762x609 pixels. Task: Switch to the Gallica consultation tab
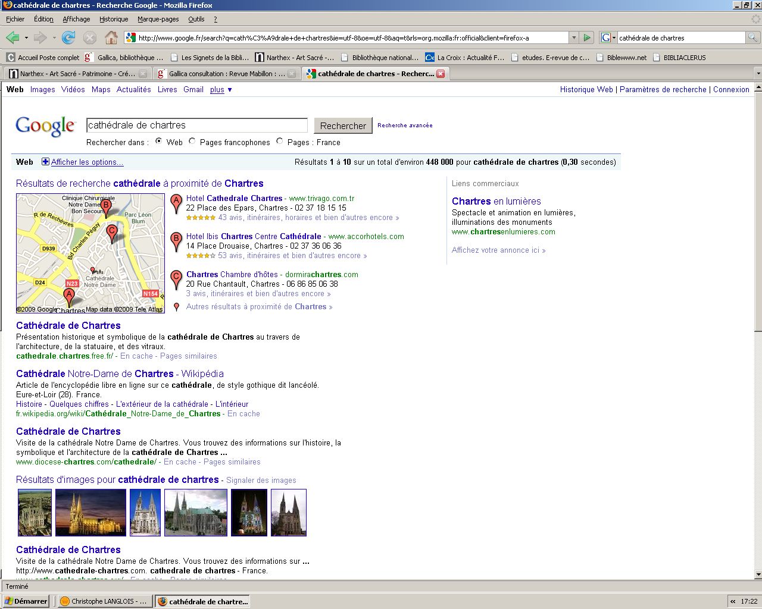[x=227, y=74]
